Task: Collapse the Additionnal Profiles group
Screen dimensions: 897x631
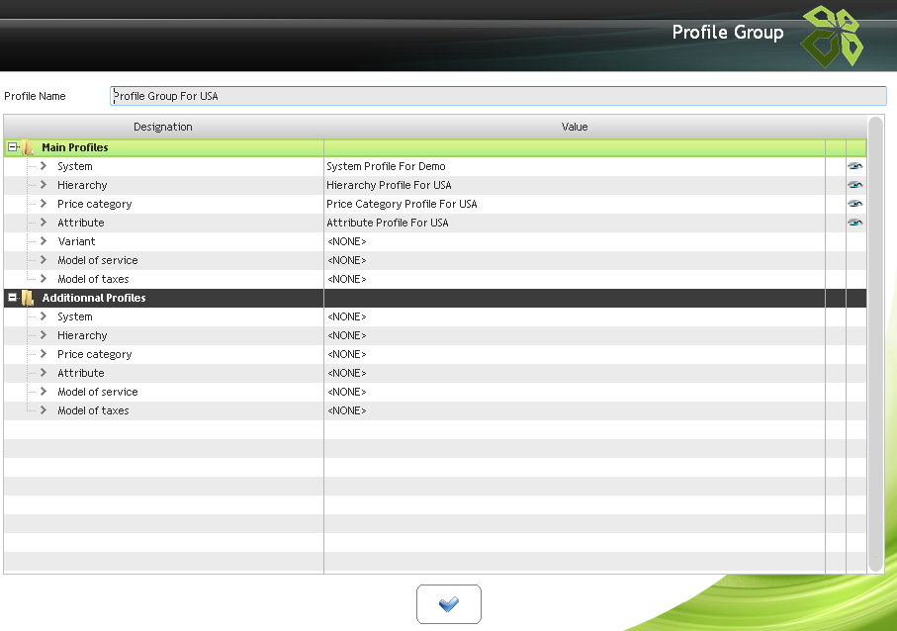Action: point(13,298)
